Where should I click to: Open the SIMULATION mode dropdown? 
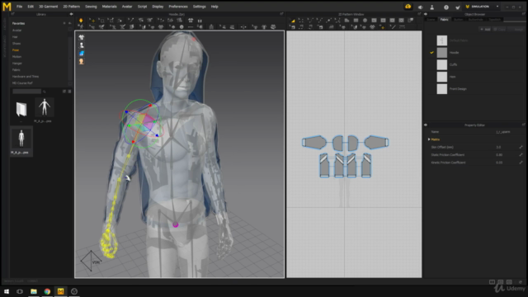coord(497,7)
